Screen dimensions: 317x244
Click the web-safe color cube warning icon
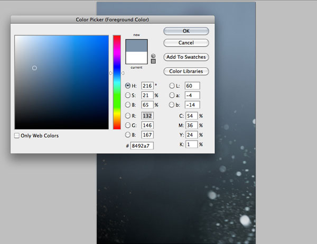click(x=153, y=55)
